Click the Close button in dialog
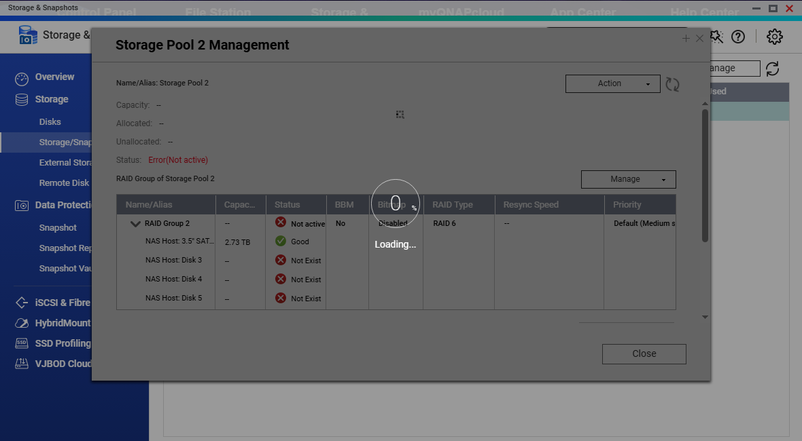Screen dimensions: 802x441 point(644,353)
